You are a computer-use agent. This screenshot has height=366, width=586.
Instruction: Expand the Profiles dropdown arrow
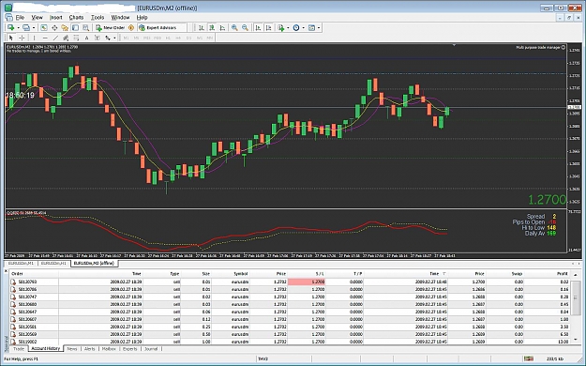33,28
